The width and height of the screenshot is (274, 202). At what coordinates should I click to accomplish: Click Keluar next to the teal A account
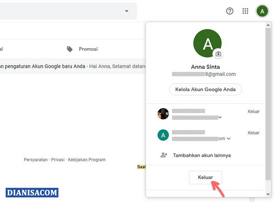[253, 133]
